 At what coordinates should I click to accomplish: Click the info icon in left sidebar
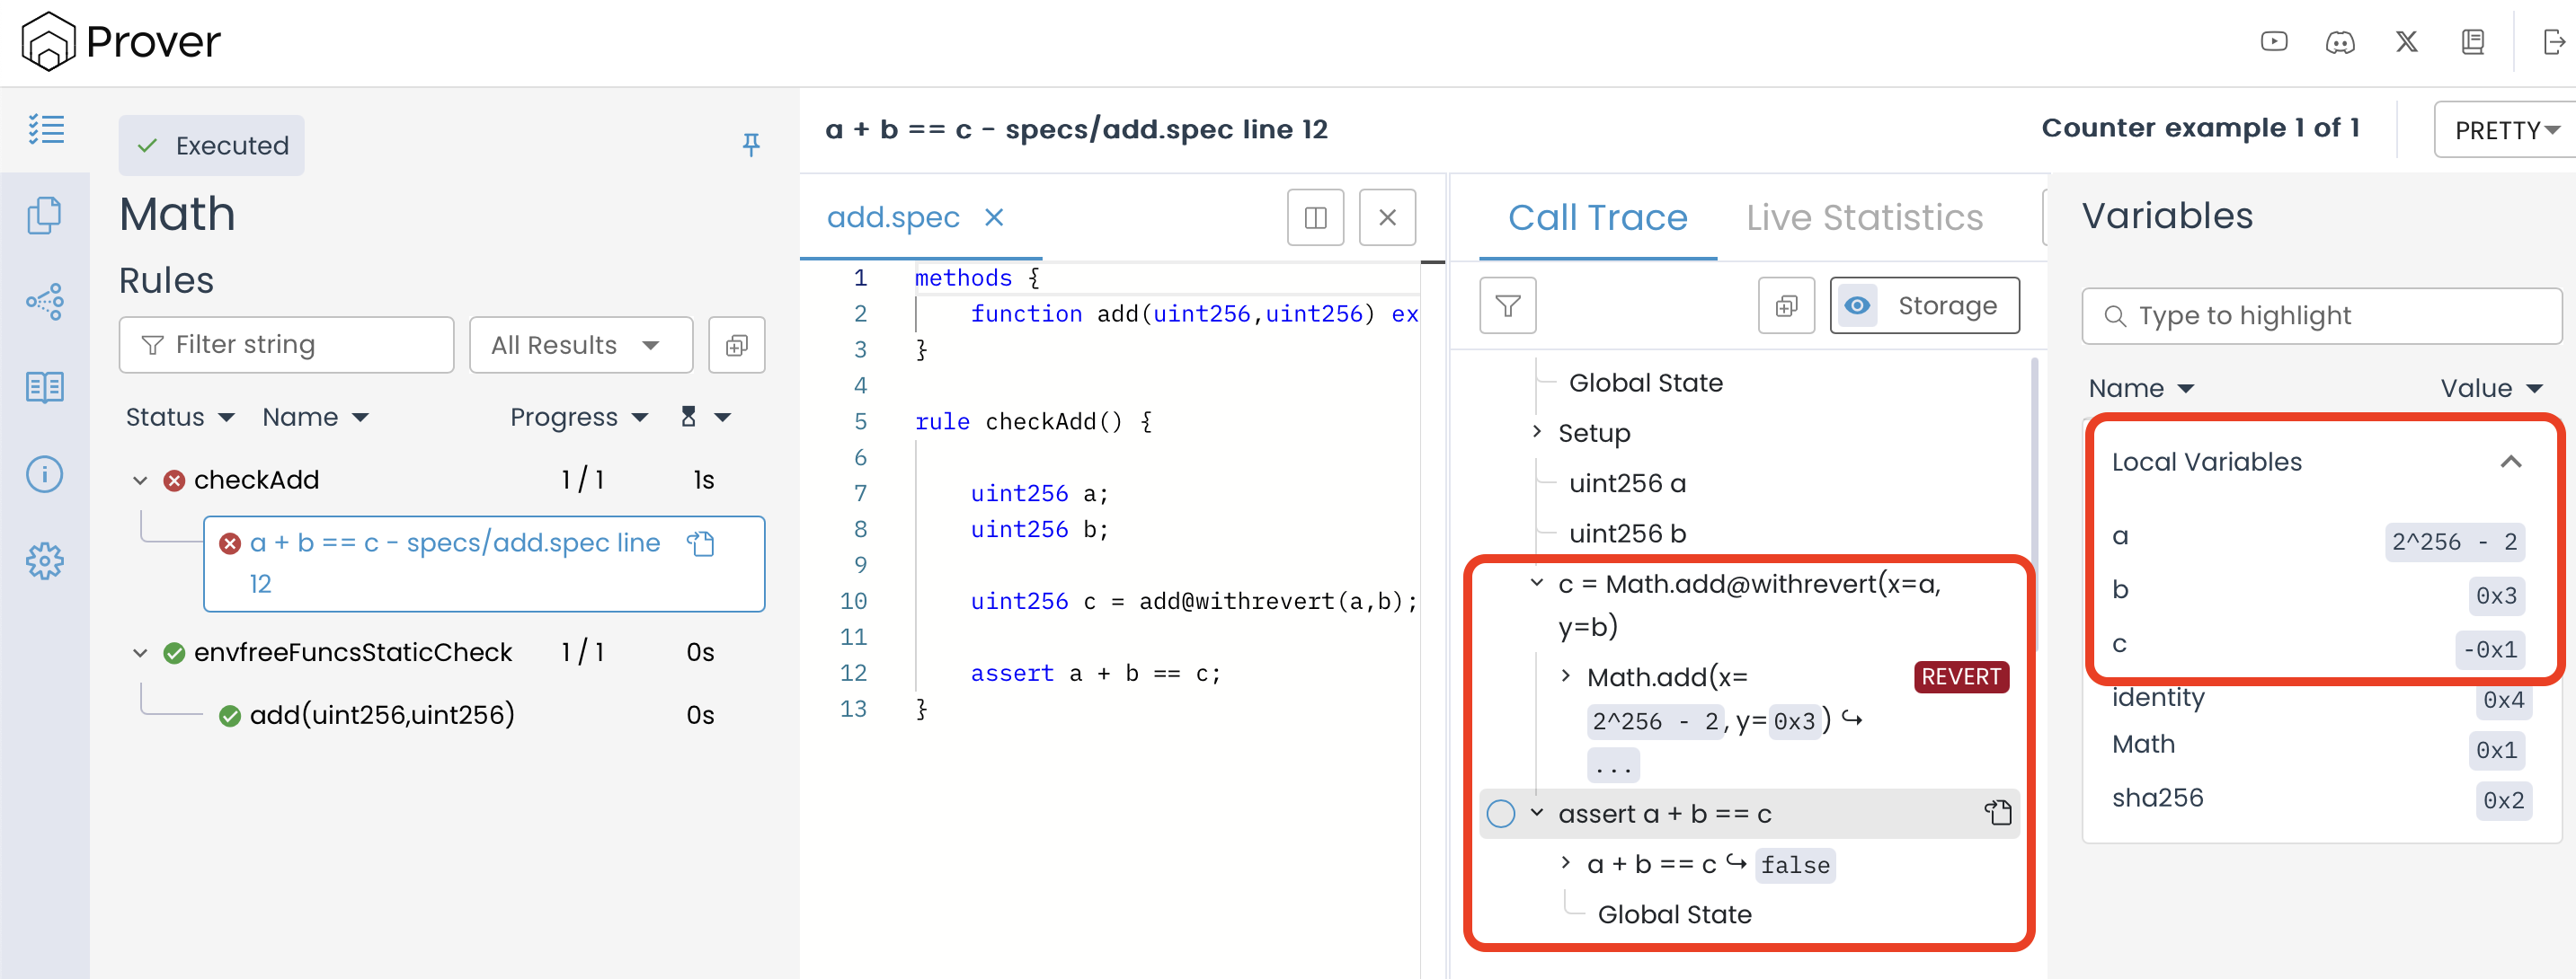[x=44, y=473]
